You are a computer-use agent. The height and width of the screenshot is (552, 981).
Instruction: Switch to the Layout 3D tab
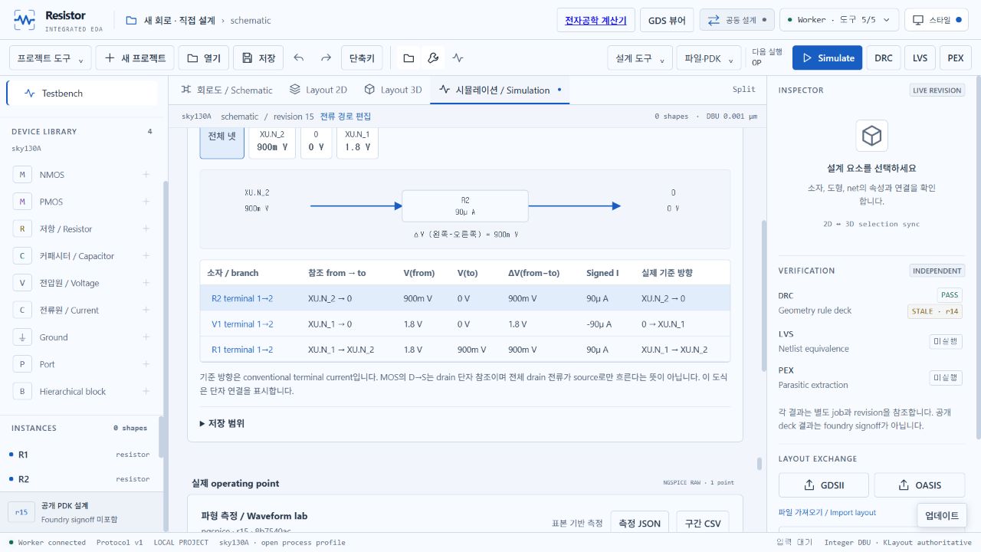click(x=393, y=90)
